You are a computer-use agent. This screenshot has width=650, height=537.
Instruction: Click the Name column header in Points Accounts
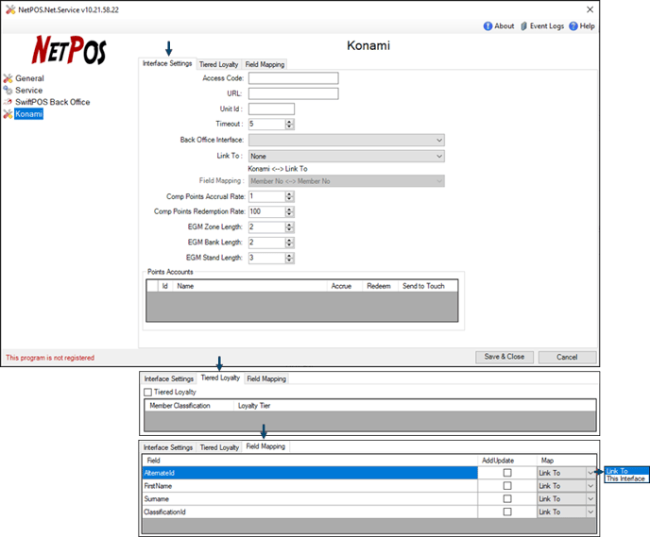(x=250, y=286)
